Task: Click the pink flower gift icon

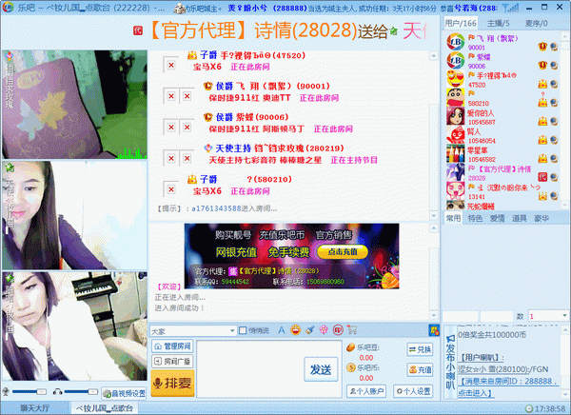Action: [x=324, y=330]
